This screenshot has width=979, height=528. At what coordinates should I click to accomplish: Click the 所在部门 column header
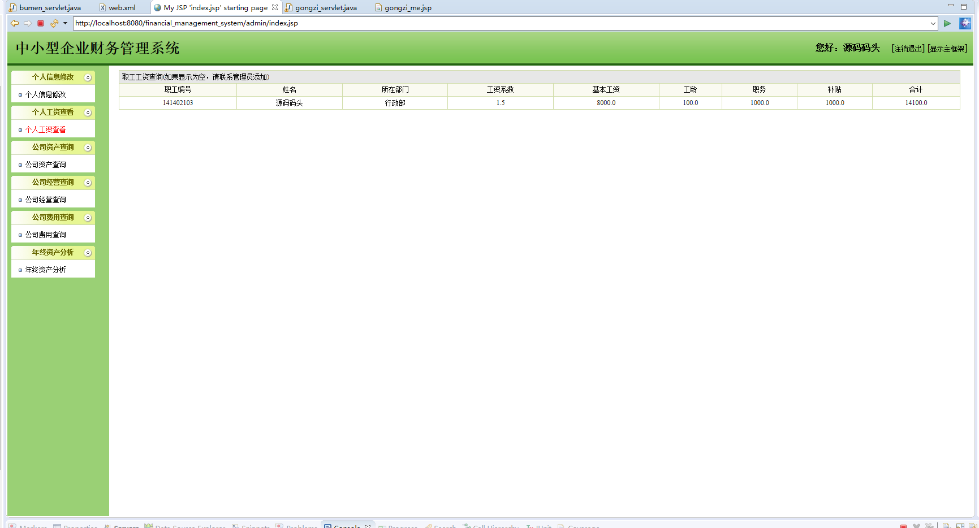click(x=395, y=90)
